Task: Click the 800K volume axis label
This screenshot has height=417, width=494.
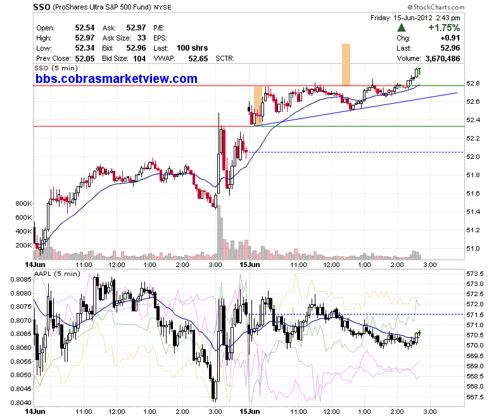Action: click(23, 203)
